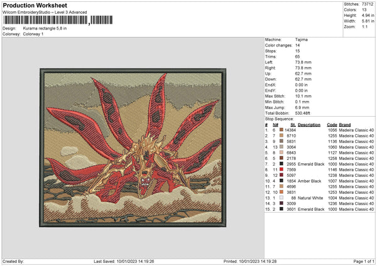The width and height of the screenshot is (377, 266).
Task: Click color swatch for stop 3 (5831 stitches)
Action: pos(281,141)
